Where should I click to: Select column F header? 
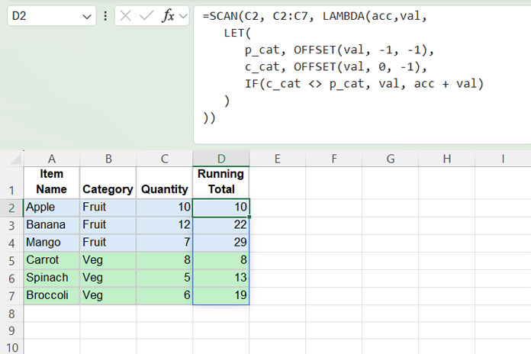(x=334, y=159)
